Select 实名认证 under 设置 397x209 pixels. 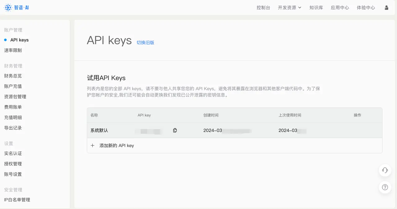pyautogui.click(x=13, y=153)
